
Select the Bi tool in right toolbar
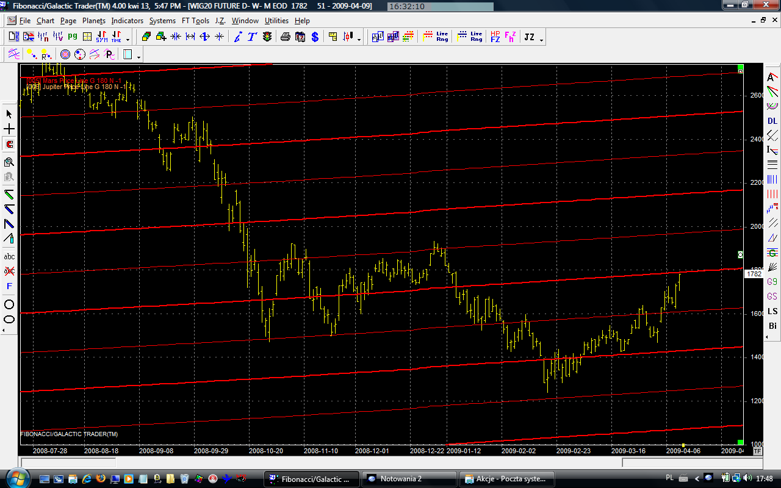coord(772,326)
